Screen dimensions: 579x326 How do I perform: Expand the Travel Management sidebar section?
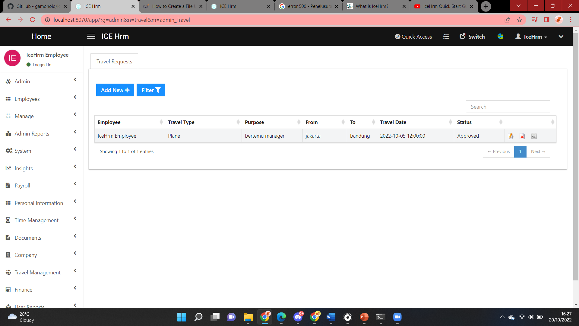(37, 272)
